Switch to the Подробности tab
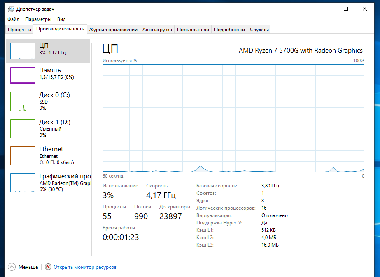The height and width of the screenshot is (277, 380). (229, 30)
